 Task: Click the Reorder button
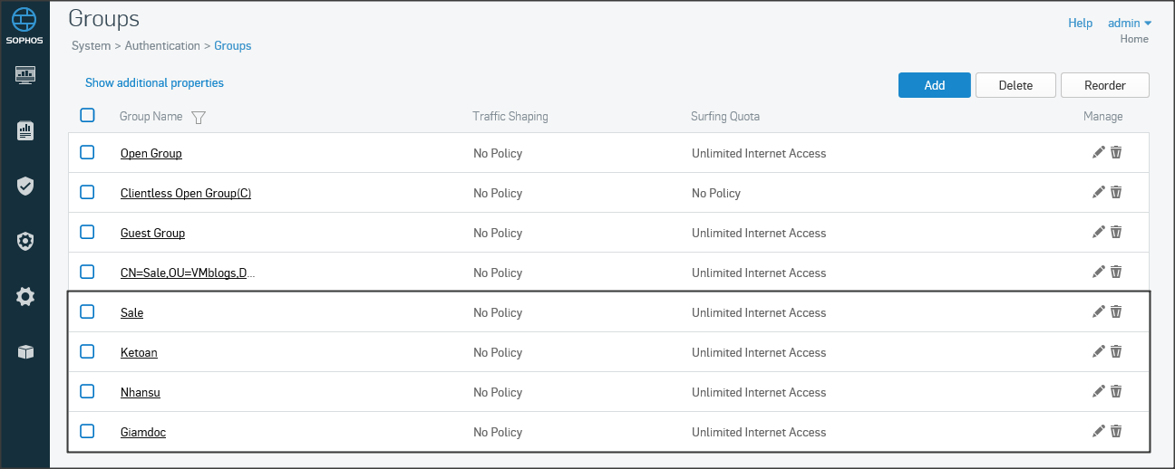point(1104,85)
